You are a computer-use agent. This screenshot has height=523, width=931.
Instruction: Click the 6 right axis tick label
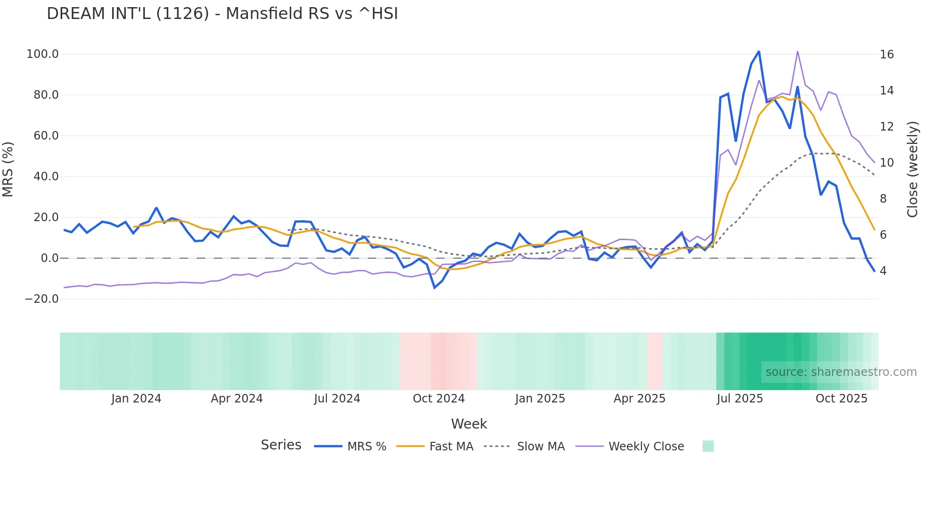(883, 235)
